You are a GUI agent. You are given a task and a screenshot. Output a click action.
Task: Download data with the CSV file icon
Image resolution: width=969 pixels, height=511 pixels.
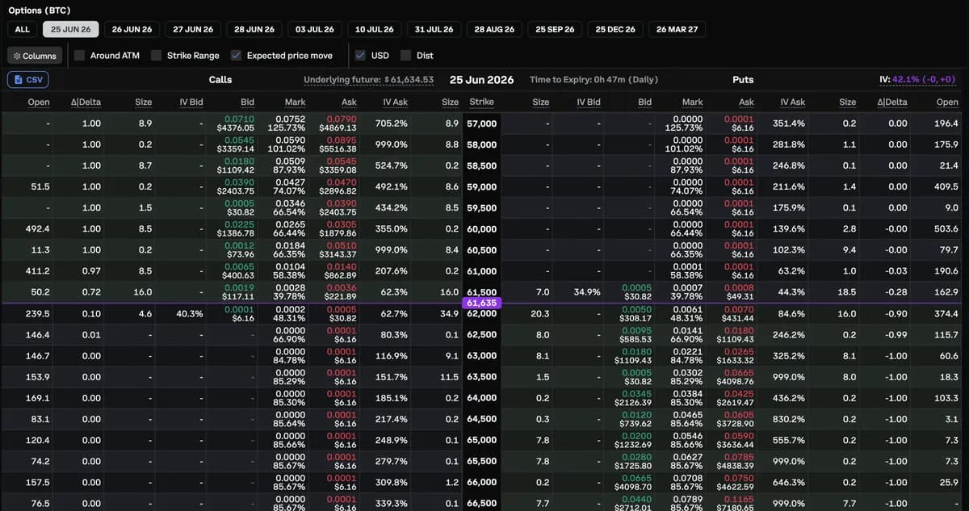(x=28, y=80)
